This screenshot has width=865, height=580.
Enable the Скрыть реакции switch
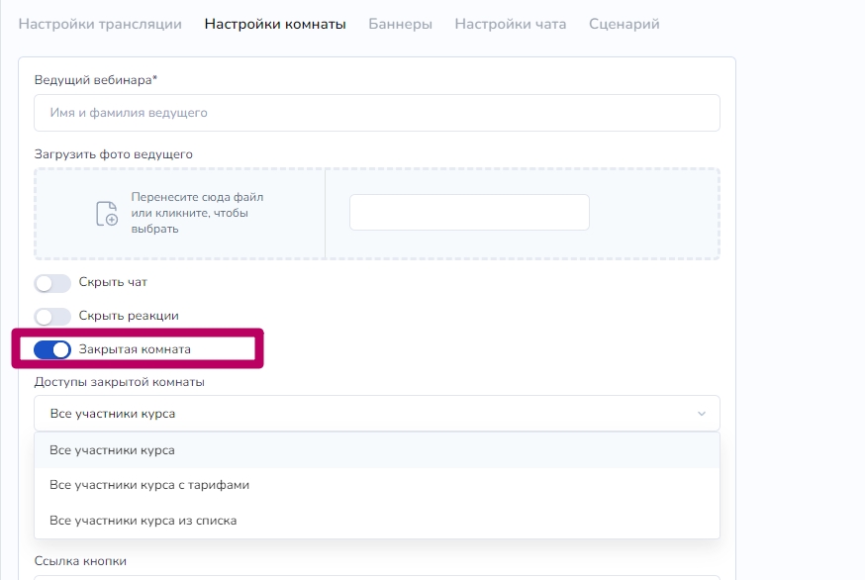[x=52, y=317]
